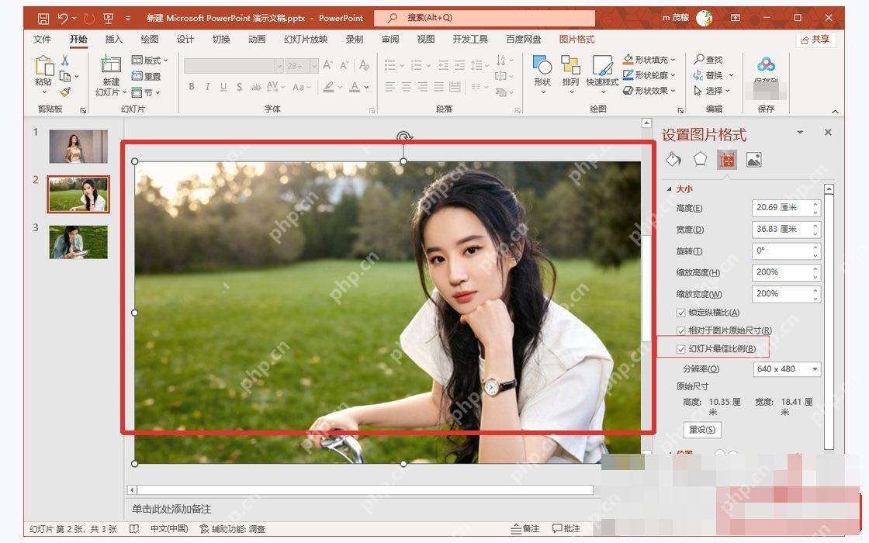This screenshot has height=543, width=869.
Task: Click the Baidu cloud save icon
Action: [x=766, y=65]
